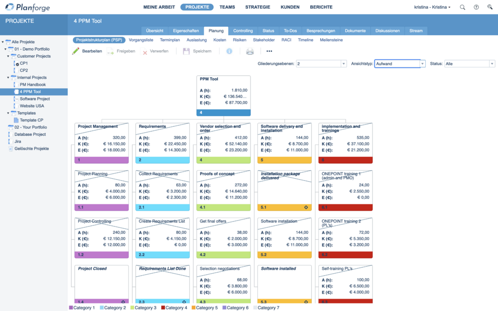
Task: Click the search magnifier icon
Action: [x=463, y=7]
